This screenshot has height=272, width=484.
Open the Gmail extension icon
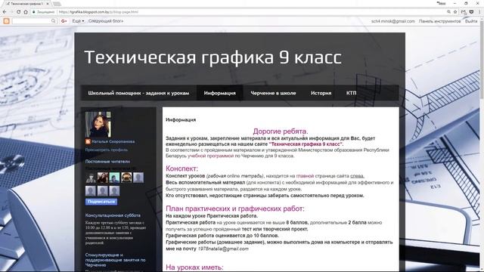coord(464,12)
